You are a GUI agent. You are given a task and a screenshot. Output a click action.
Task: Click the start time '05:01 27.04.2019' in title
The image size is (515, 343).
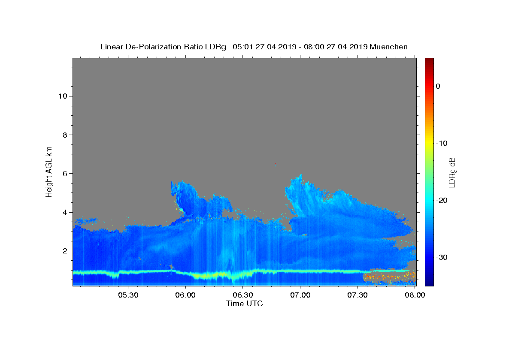coord(264,47)
